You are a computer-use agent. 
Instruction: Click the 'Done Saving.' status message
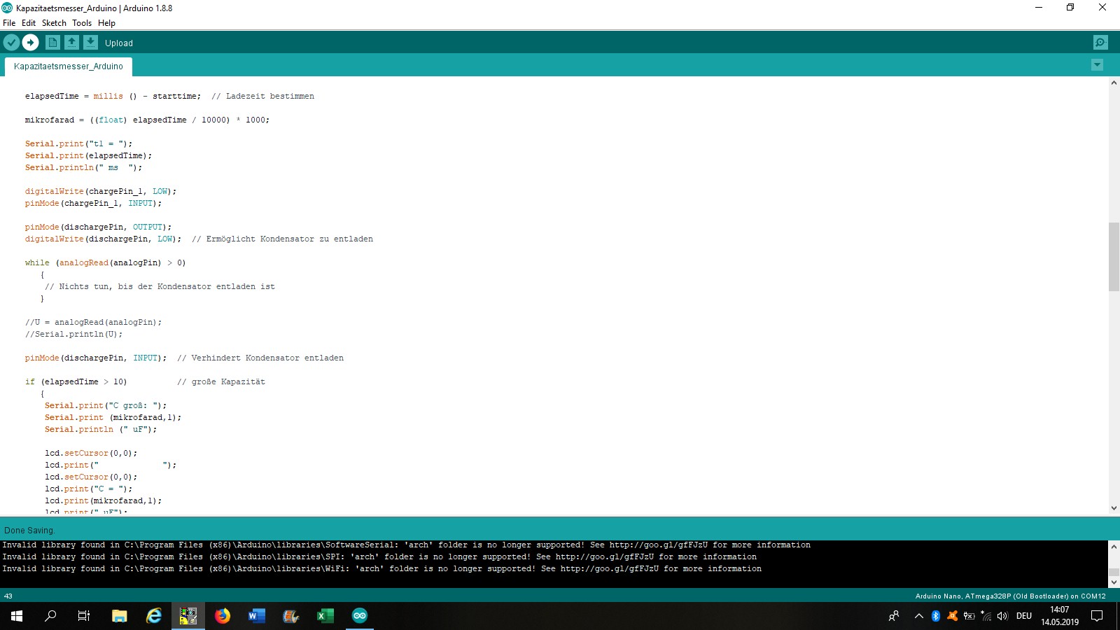tap(29, 531)
